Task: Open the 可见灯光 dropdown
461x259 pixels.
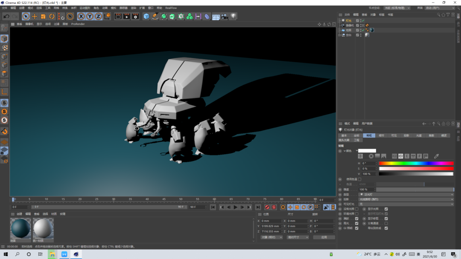Action: 406,204
